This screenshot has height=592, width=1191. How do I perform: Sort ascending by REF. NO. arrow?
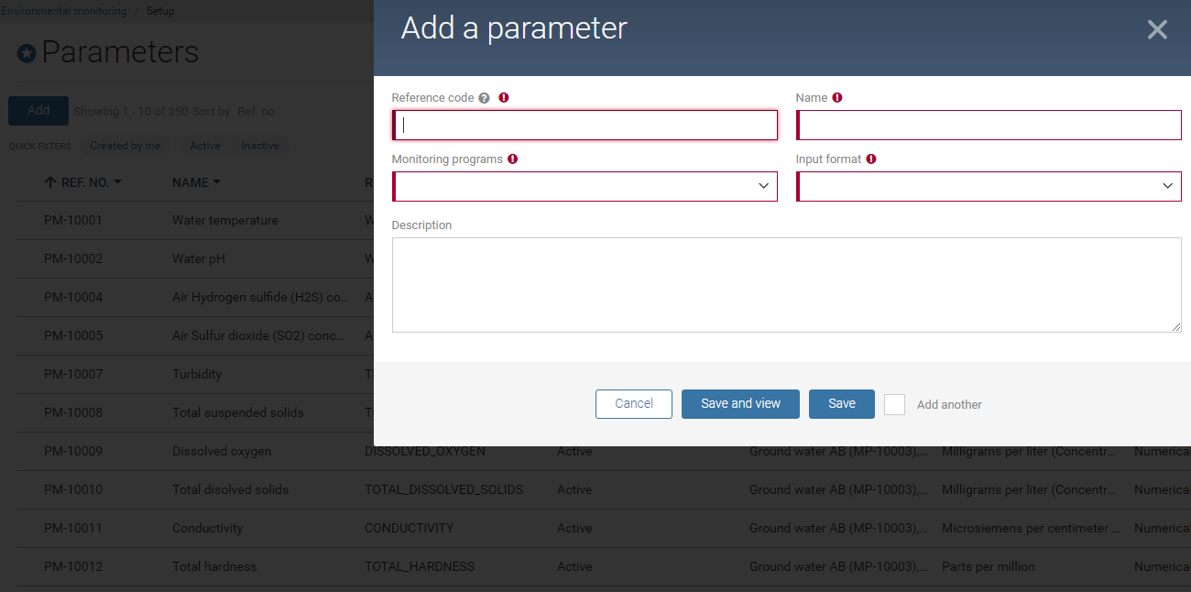click(50, 182)
